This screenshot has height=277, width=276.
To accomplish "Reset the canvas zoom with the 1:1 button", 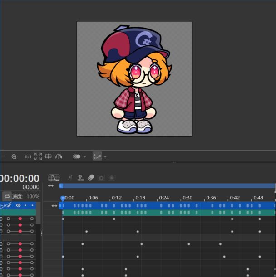I will [28, 156].
